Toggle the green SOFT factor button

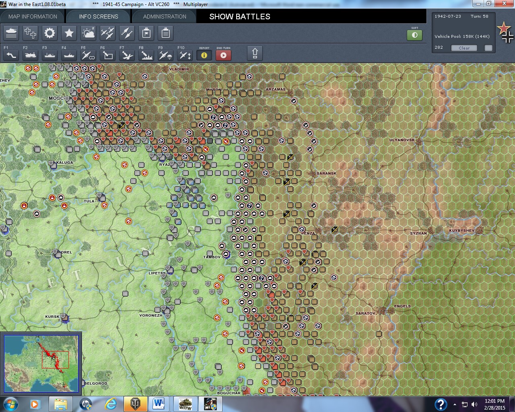click(x=414, y=35)
